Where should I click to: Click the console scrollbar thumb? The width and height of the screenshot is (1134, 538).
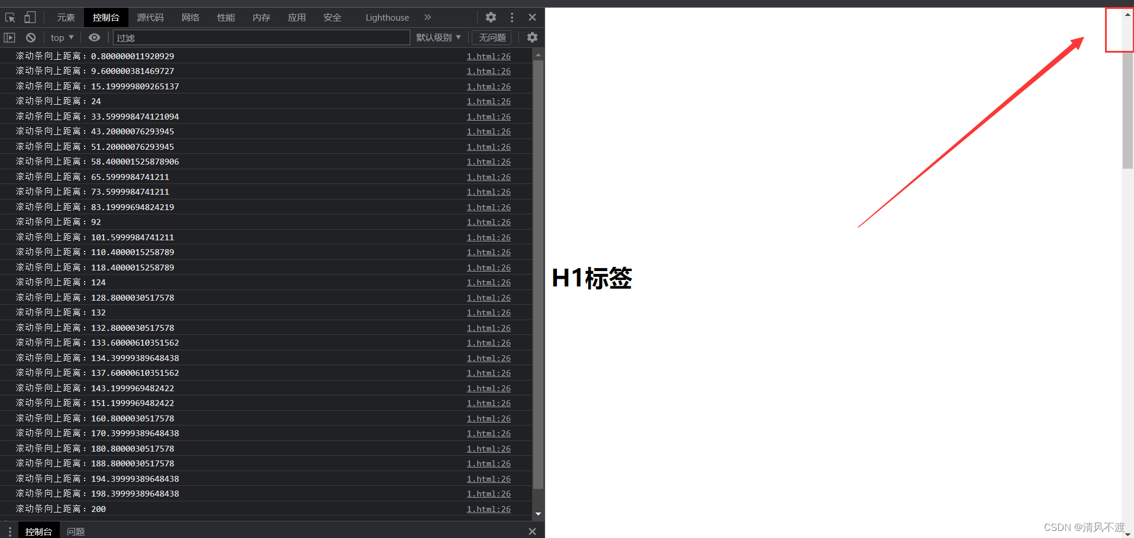(x=538, y=275)
